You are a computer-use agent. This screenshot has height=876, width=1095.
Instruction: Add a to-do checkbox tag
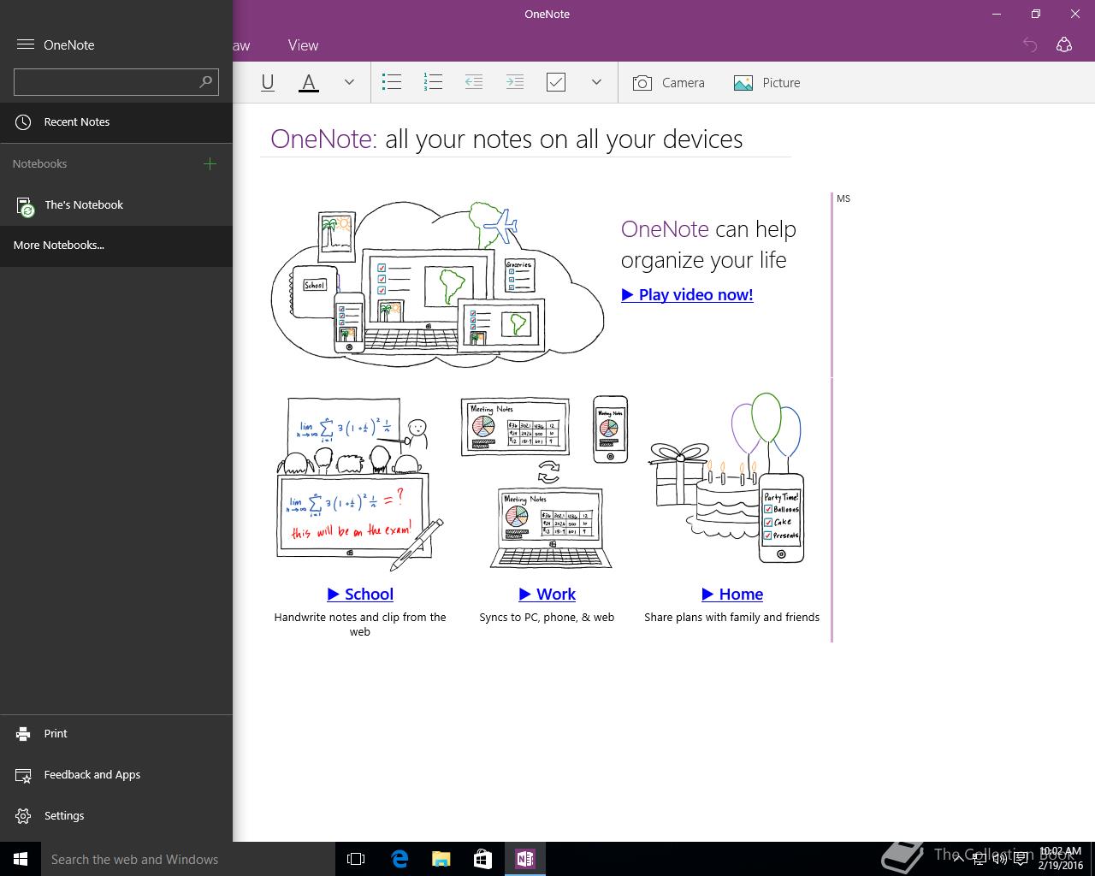tap(556, 82)
